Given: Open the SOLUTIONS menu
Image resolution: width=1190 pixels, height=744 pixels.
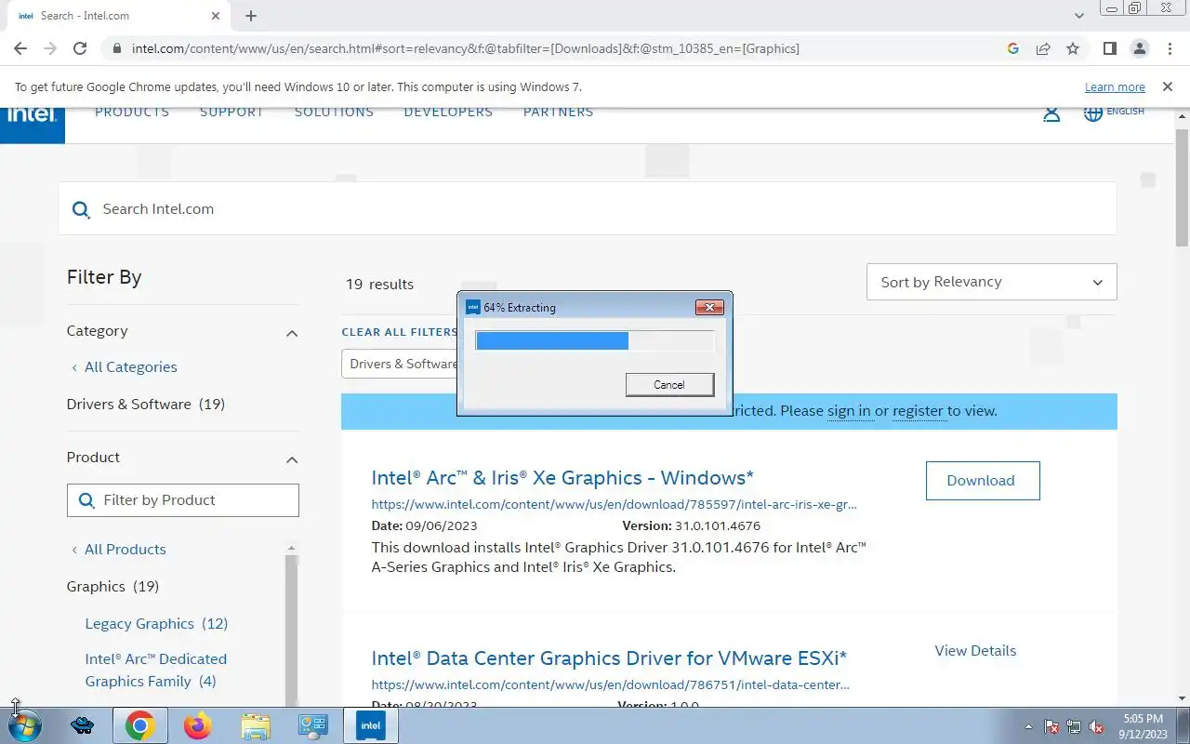Looking at the screenshot, I should click(334, 112).
